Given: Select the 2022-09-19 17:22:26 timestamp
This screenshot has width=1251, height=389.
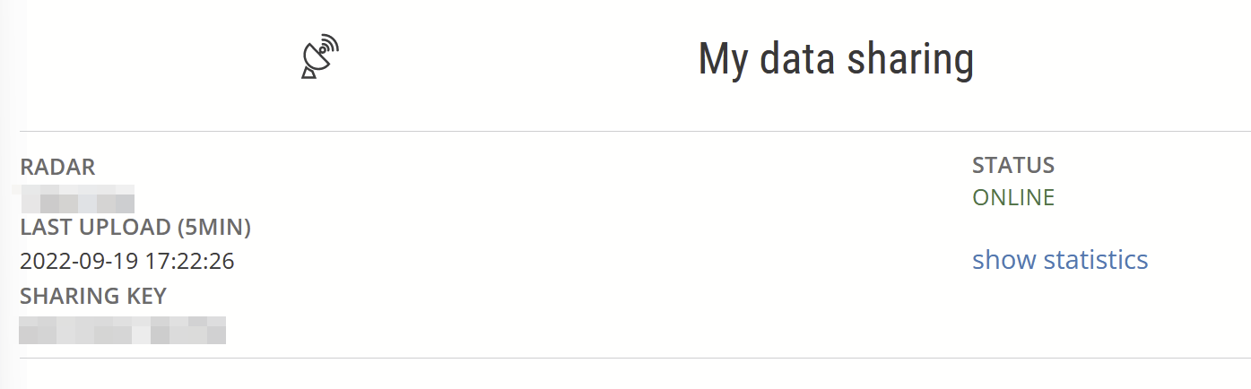Looking at the screenshot, I should click(127, 261).
